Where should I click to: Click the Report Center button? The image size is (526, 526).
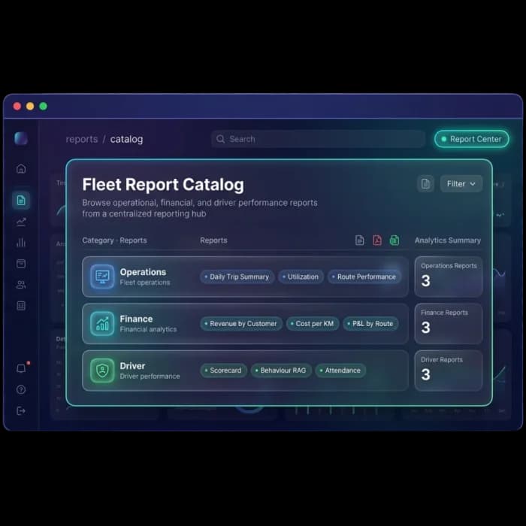coord(471,139)
